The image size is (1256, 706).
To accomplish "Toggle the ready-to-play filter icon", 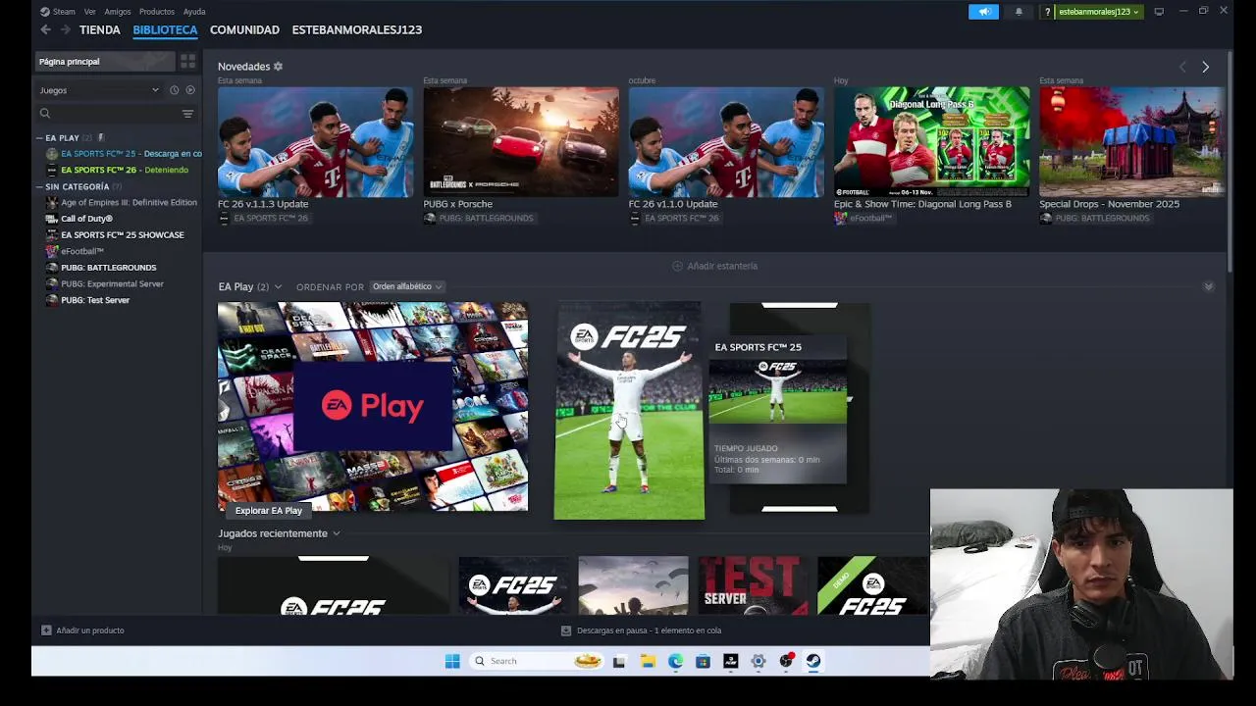I will pyautogui.click(x=190, y=90).
